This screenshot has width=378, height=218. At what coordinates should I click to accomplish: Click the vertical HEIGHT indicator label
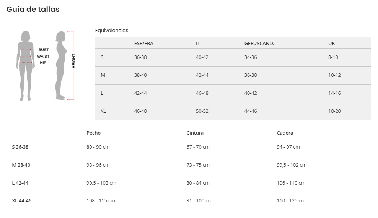74,61
